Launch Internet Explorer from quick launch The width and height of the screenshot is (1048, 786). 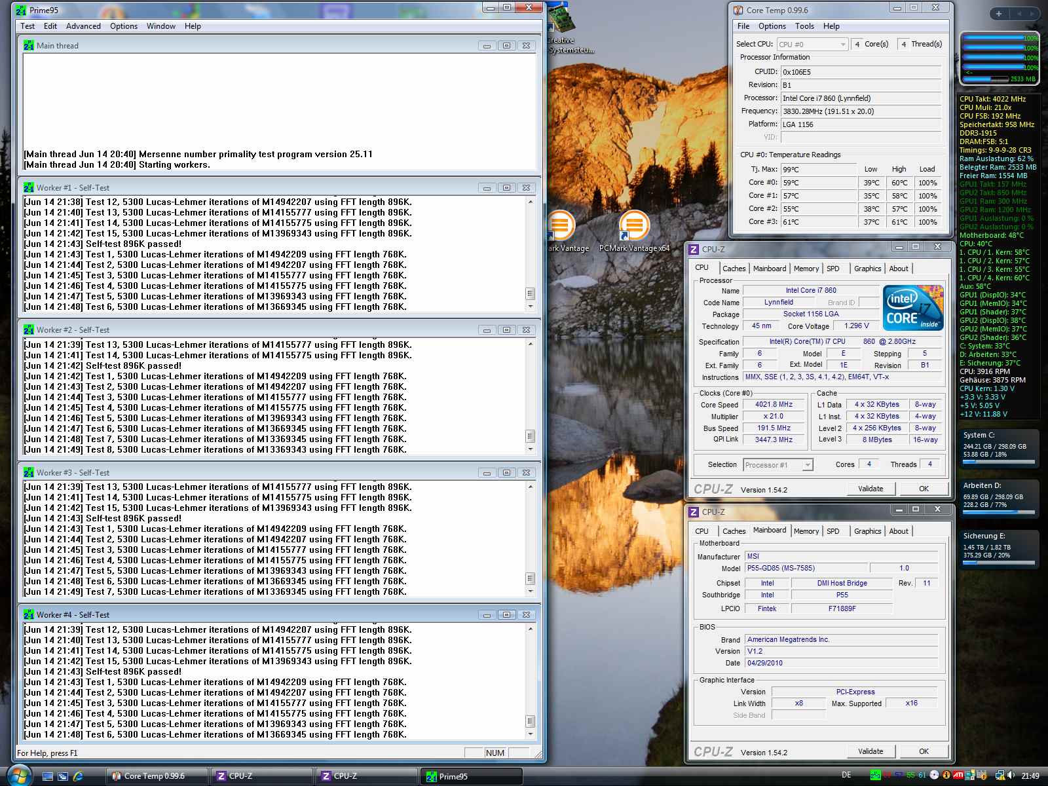tap(78, 776)
